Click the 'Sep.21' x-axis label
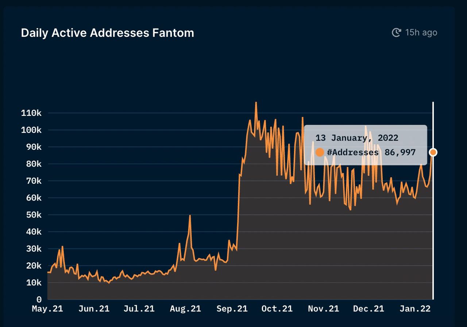 (x=232, y=309)
